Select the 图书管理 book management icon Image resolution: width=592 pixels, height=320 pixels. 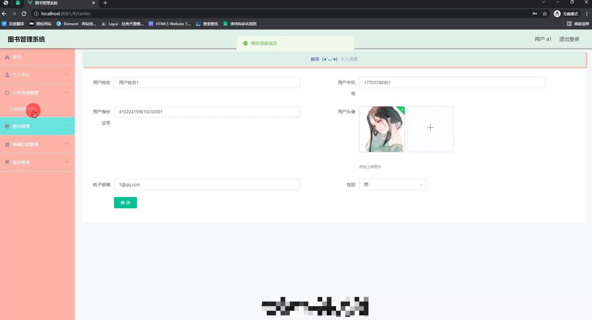coord(7,126)
